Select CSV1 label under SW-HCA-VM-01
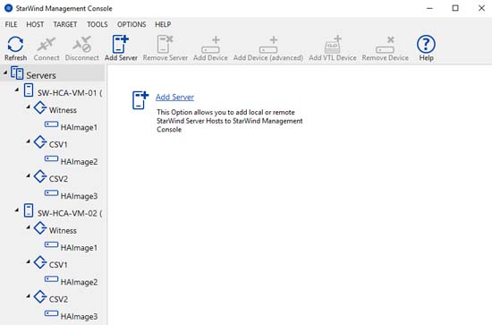Screen dimensions: 492x325 point(58,144)
